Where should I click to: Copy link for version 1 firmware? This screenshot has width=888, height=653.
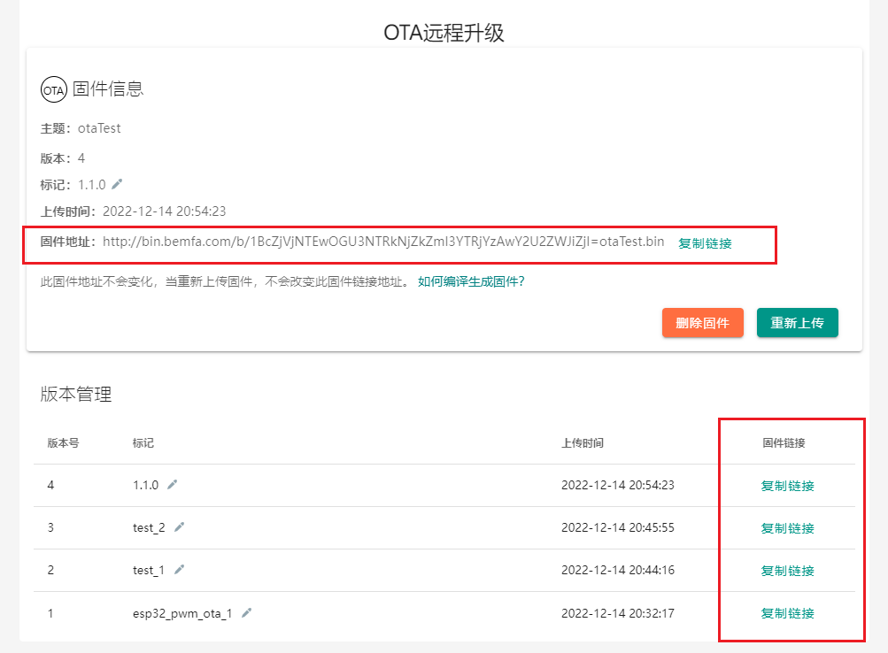[787, 613]
